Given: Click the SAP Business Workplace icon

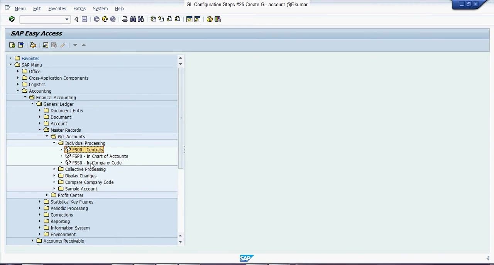Looking at the screenshot, I should coord(33,45).
